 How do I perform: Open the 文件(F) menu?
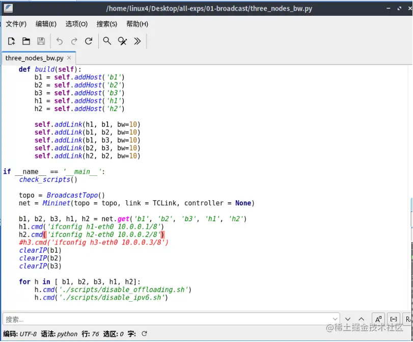coord(16,24)
